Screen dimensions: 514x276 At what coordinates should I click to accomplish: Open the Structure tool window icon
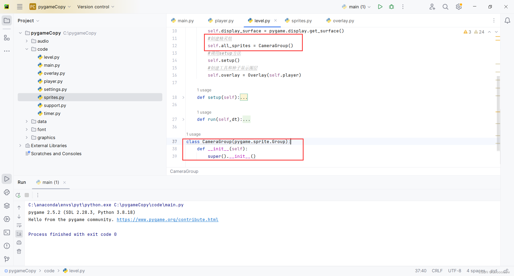[x=7, y=38]
